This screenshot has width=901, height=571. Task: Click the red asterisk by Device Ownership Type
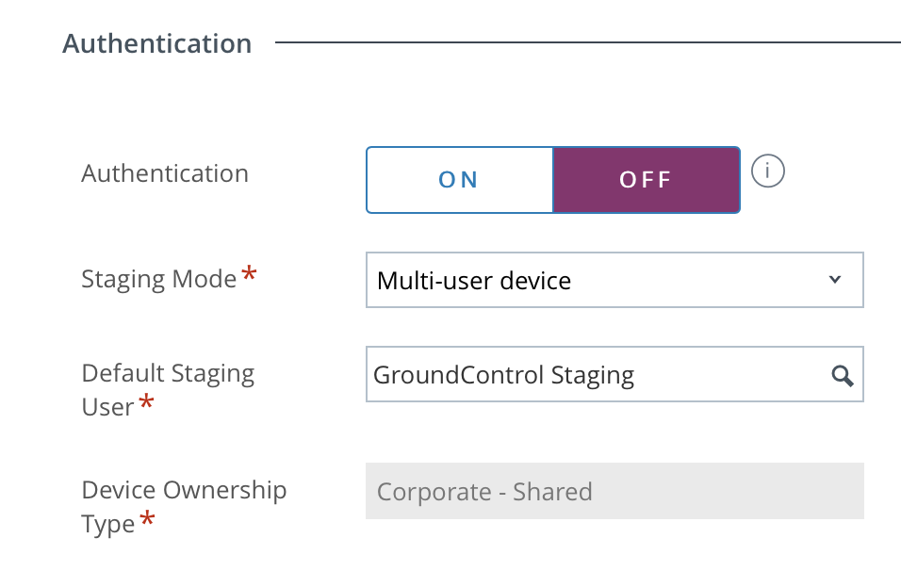coord(148,520)
